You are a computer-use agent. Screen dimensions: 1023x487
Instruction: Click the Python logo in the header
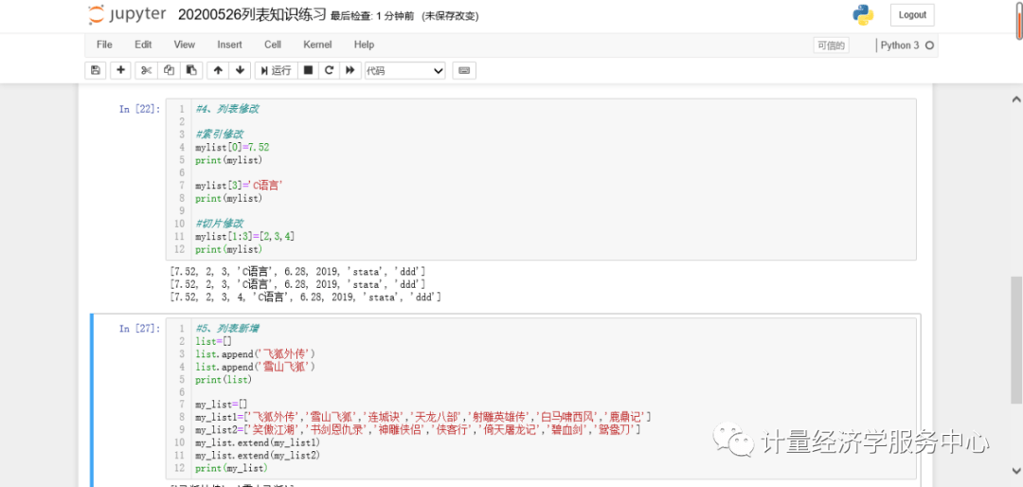click(863, 14)
